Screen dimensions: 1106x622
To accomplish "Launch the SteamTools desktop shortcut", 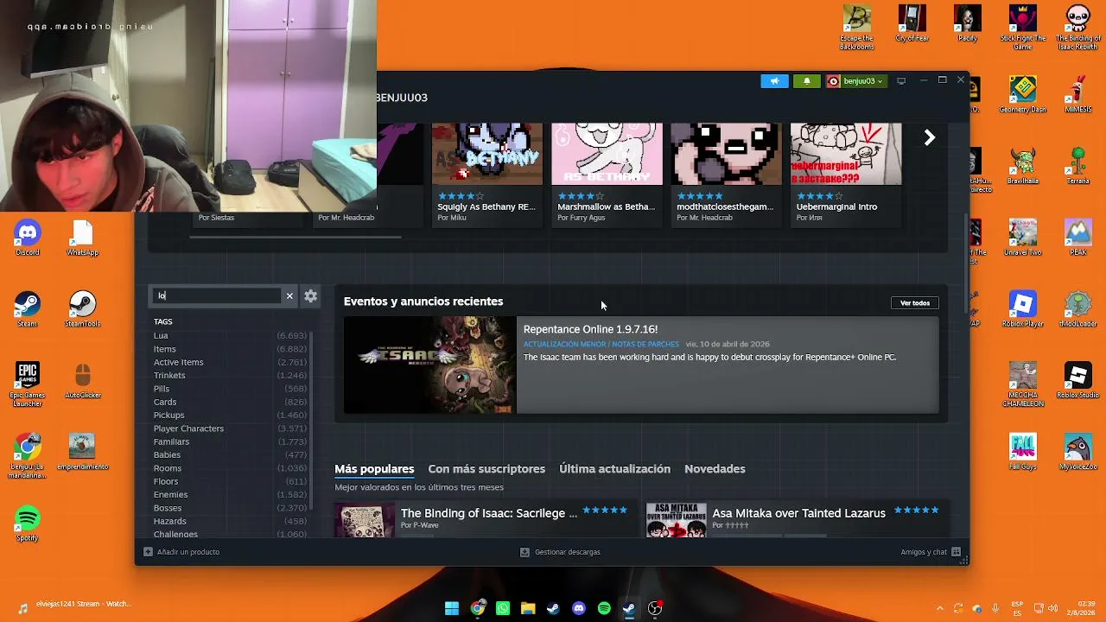I will [82, 309].
